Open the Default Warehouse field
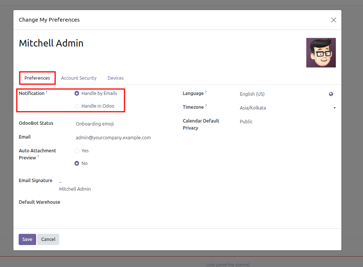The height and width of the screenshot is (267, 363). pos(125,202)
